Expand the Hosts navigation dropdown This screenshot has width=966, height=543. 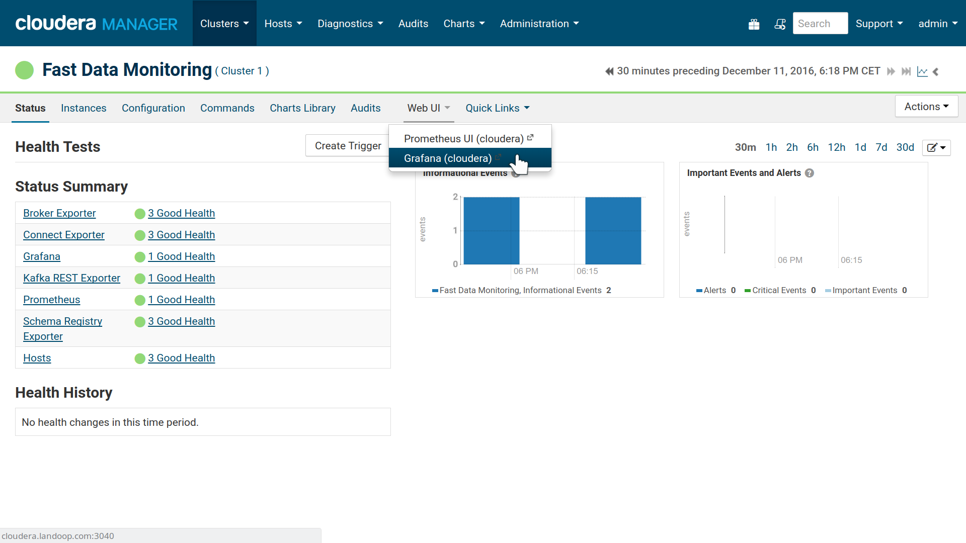click(x=283, y=23)
